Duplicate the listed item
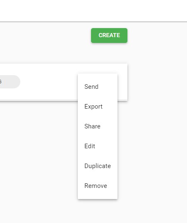The image size is (187, 223). pyautogui.click(x=98, y=166)
